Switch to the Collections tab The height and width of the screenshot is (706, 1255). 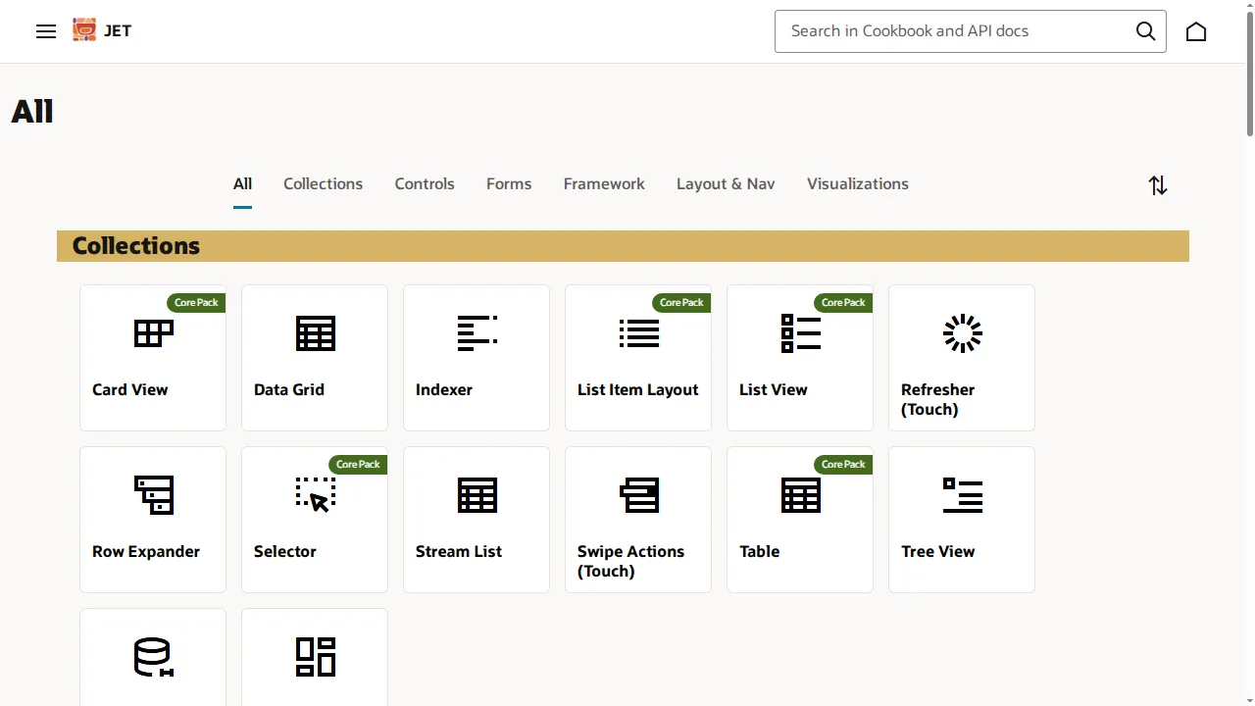[323, 184]
